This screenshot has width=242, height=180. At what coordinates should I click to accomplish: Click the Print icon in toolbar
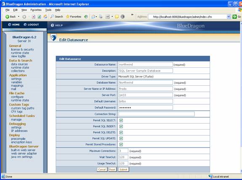click(101, 16)
